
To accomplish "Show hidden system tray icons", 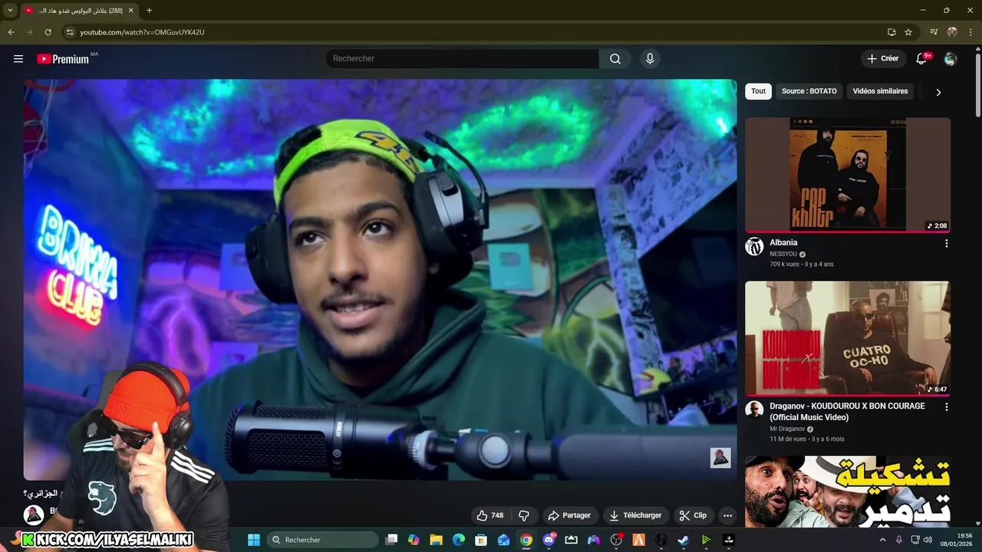I will click(882, 540).
